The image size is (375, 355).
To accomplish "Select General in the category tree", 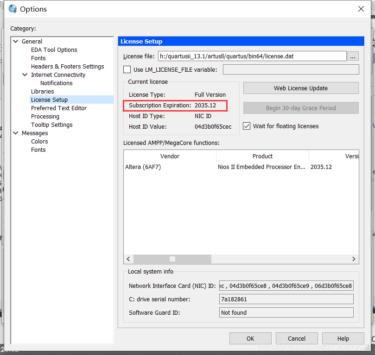I will pyautogui.click(x=32, y=42).
